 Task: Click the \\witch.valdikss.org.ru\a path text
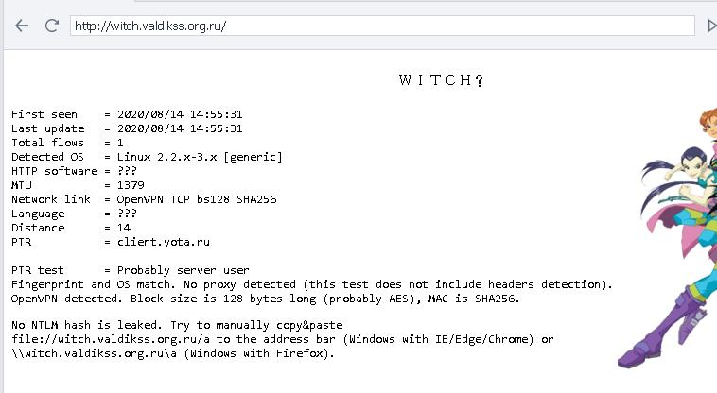click(94, 353)
